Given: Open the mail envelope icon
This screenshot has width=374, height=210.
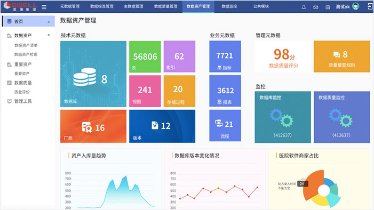Looking at the screenshot, I should (315, 7).
